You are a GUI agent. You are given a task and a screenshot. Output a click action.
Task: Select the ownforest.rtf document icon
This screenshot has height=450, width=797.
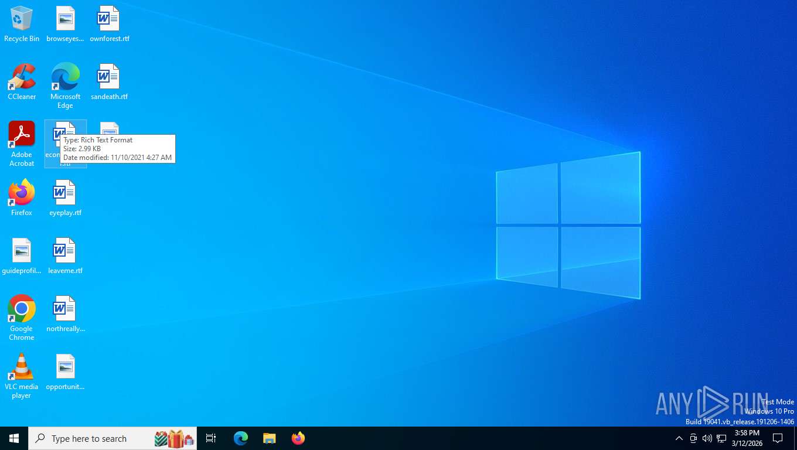(x=109, y=25)
